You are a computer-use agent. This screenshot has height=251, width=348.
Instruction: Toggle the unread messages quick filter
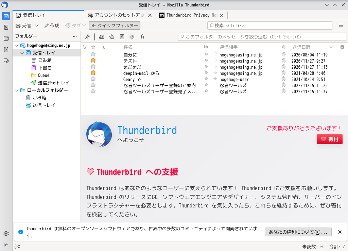[x=101, y=37]
